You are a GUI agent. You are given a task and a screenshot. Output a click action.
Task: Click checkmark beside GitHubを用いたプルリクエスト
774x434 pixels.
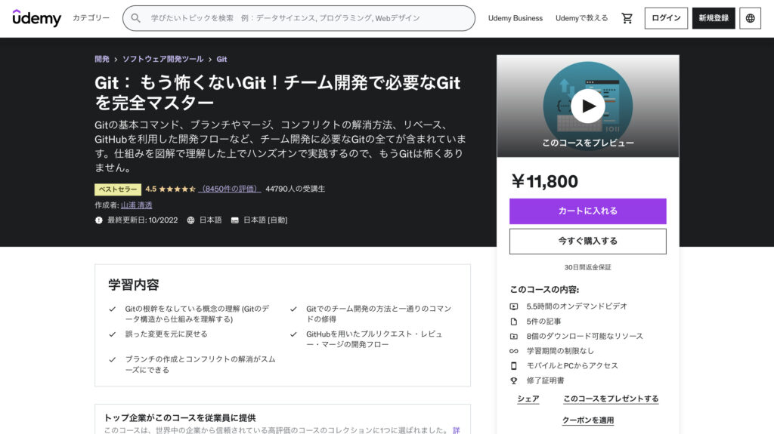pos(294,334)
